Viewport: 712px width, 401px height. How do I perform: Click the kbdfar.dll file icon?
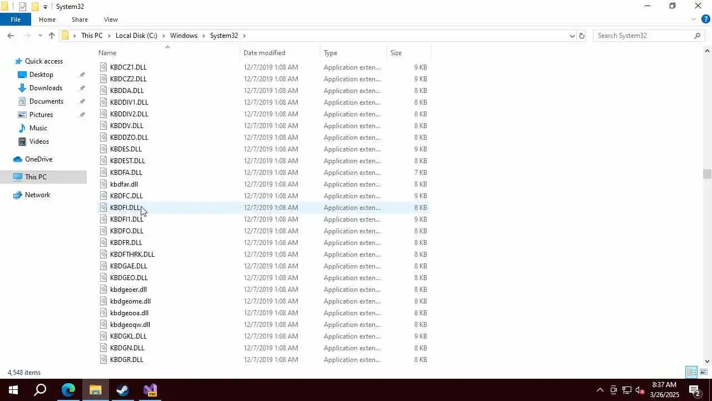(103, 184)
